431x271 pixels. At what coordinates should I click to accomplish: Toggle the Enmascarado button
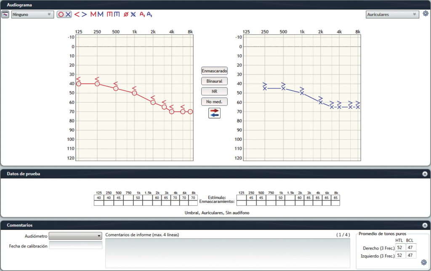coord(214,71)
